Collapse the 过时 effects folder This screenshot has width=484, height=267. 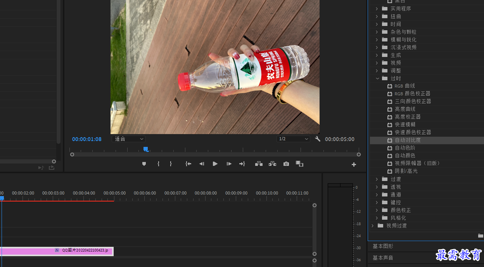(x=377, y=78)
